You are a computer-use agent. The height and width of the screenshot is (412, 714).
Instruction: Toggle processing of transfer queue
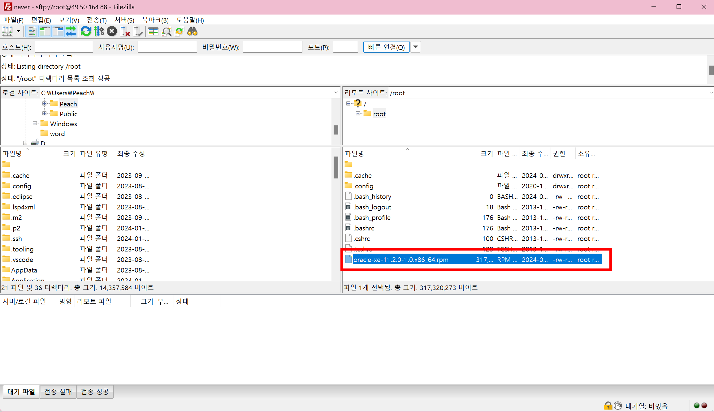pos(99,32)
